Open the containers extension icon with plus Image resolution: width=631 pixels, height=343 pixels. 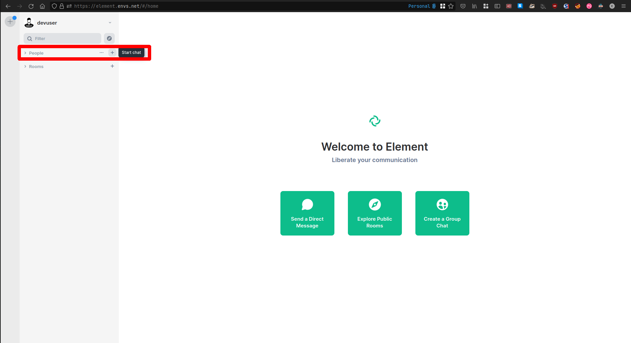click(486, 6)
